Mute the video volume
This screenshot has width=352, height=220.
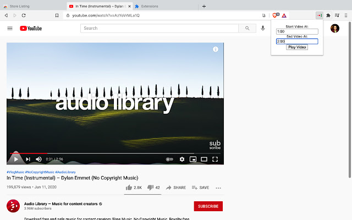pos(38,159)
